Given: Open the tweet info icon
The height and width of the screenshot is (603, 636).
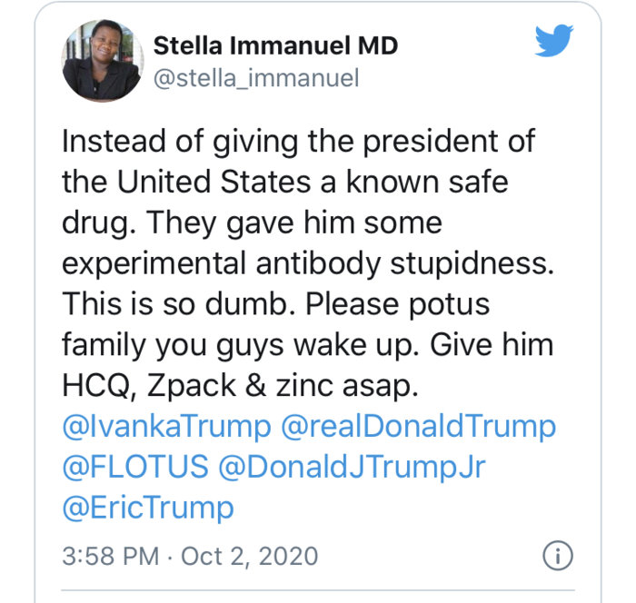Looking at the screenshot, I should click(x=555, y=555).
